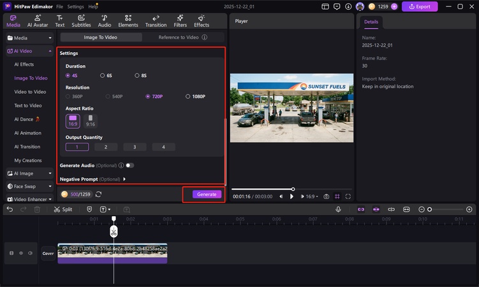Select the 1080P resolution option

196,96
